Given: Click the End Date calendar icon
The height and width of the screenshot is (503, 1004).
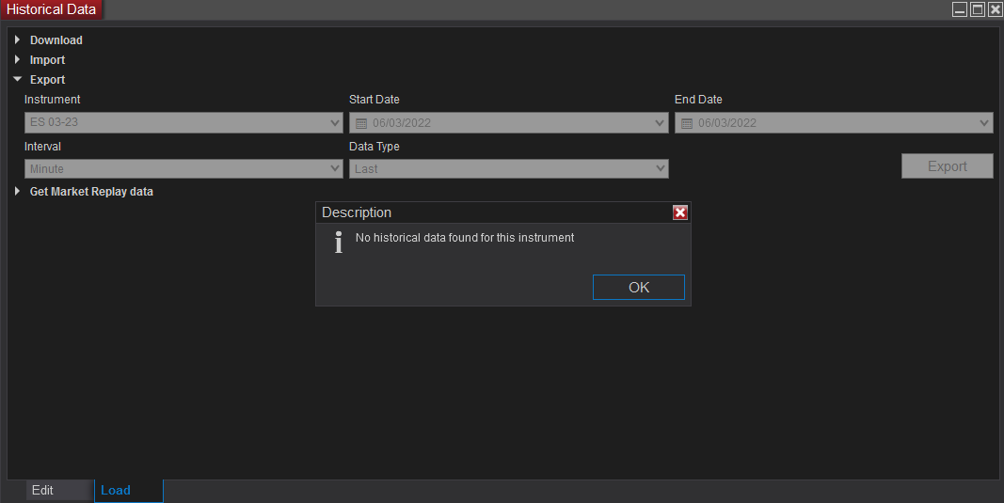Looking at the screenshot, I should 686,123.
